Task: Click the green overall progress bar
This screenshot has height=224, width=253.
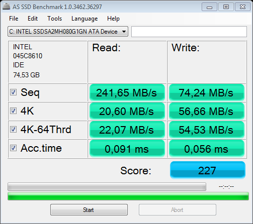Action: coord(128,196)
